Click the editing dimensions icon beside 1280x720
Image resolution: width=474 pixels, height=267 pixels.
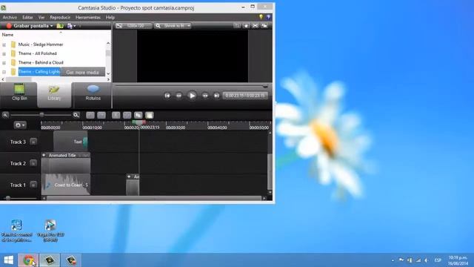[118, 26]
